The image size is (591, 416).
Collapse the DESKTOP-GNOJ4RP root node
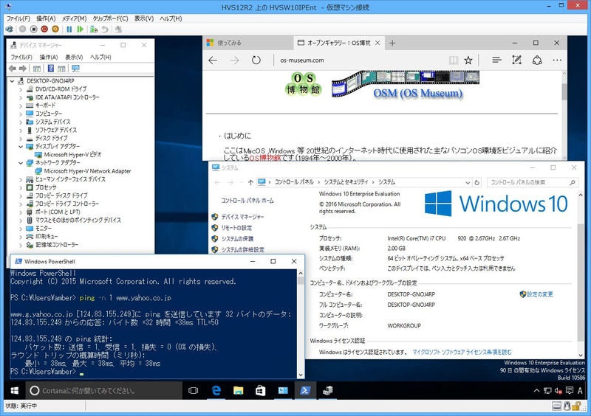pyautogui.click(x=12, y=81)
